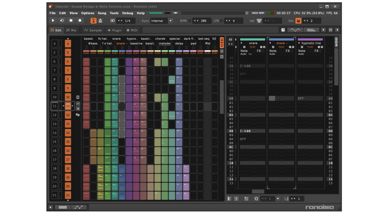Show the spectrum analyzer view
Screen dimensions: 388x214
tap(311, 30)
